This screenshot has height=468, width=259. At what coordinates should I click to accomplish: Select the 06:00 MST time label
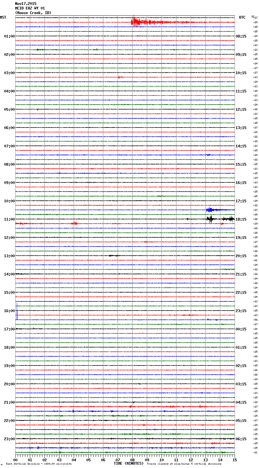[x=9, y=128]
